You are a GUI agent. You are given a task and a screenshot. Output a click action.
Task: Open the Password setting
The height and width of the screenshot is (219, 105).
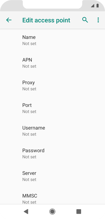[52, 154]
